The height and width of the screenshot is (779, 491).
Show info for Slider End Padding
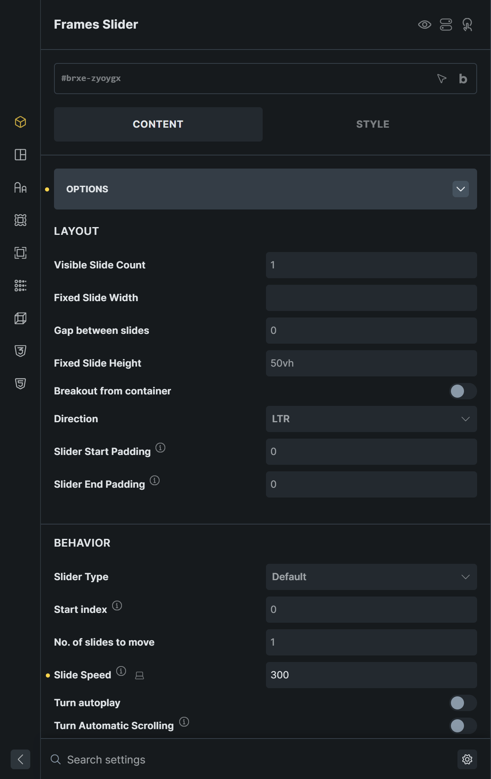pos(155,480)
